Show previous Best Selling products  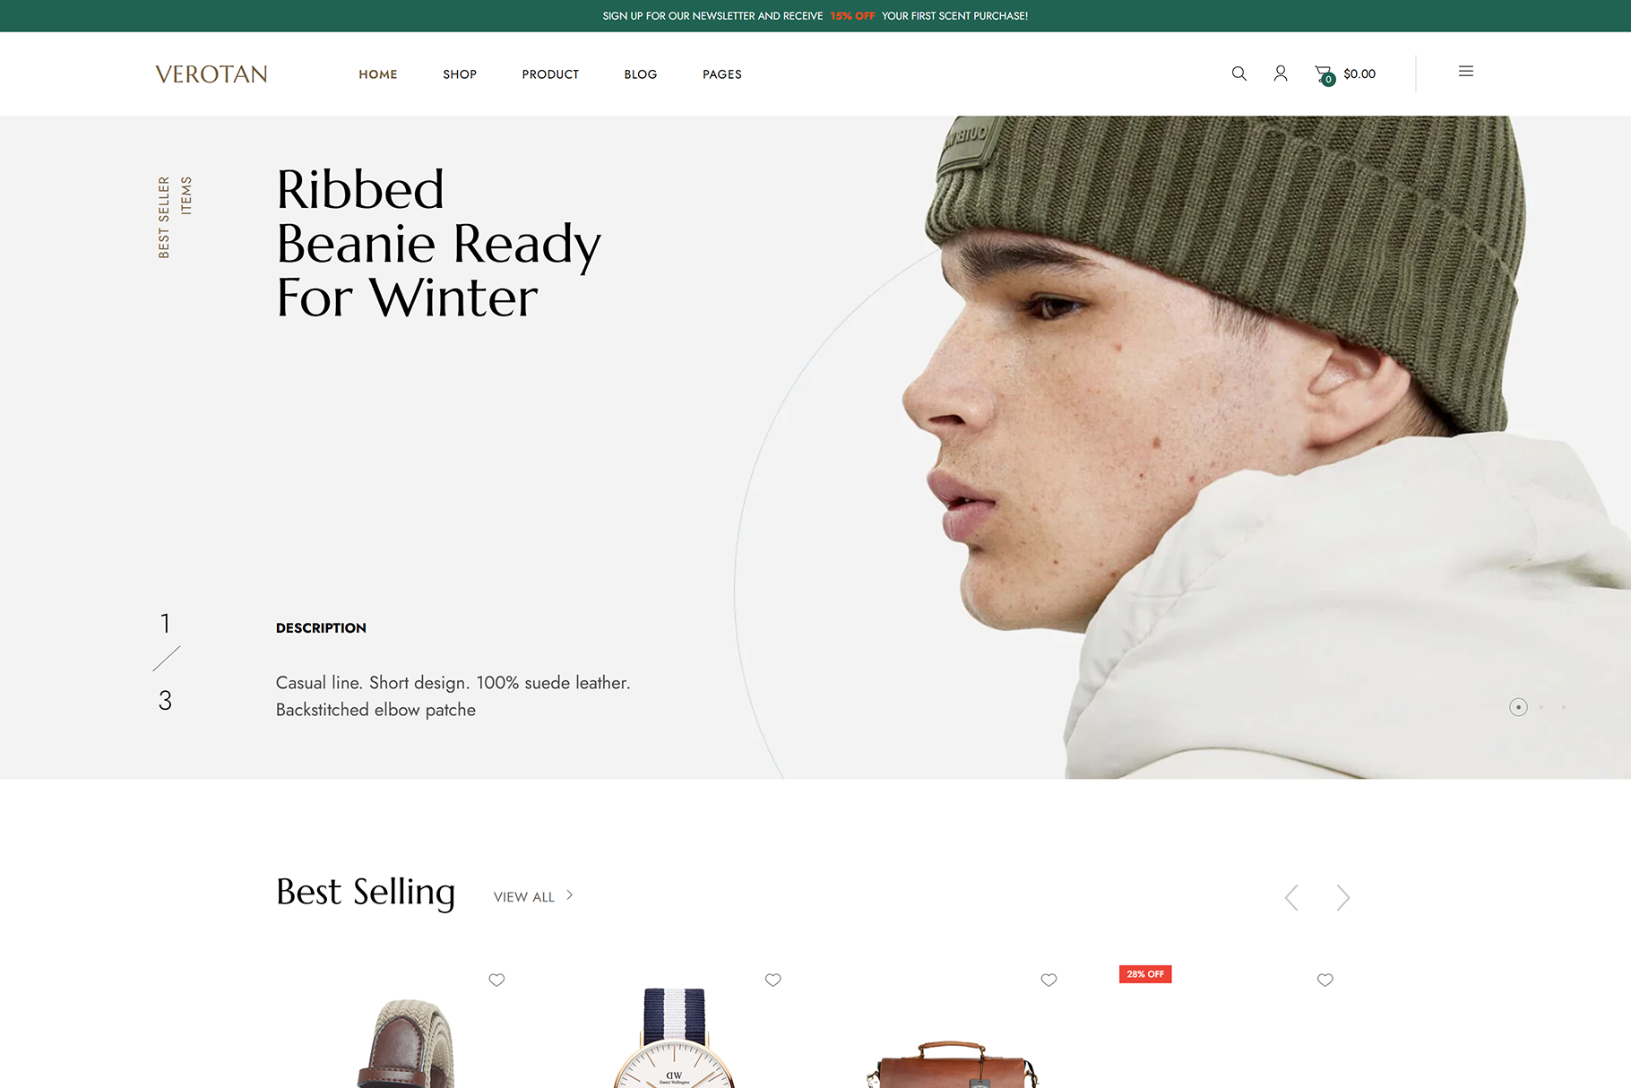coord(1291,897)
